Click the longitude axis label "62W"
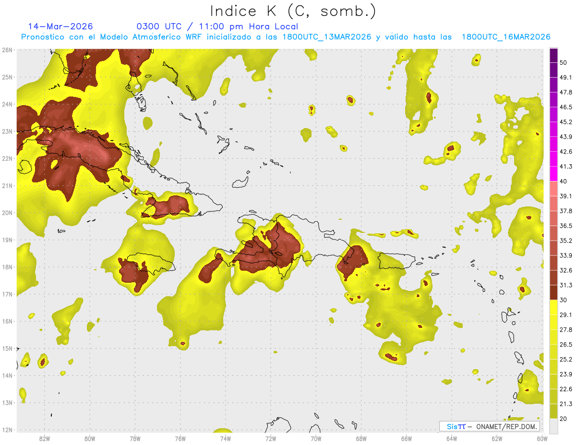Screen dimensions: 576x445 coord(497,439)
